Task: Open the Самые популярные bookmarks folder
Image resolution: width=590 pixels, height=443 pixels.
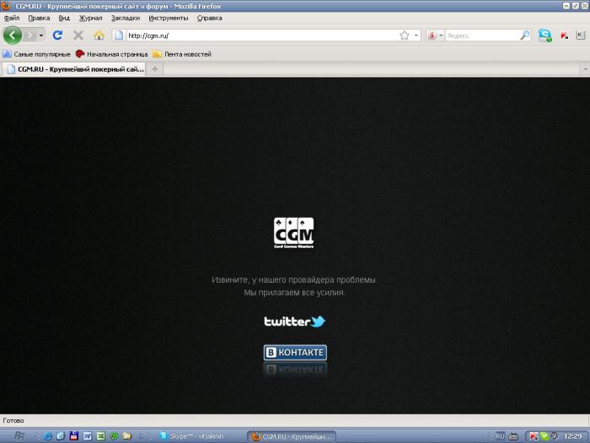Action: [x=36, y=54]
